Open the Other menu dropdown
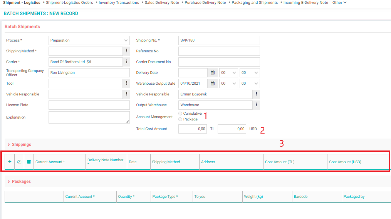This screenshot has height=219, width=391. coord(339,2)
